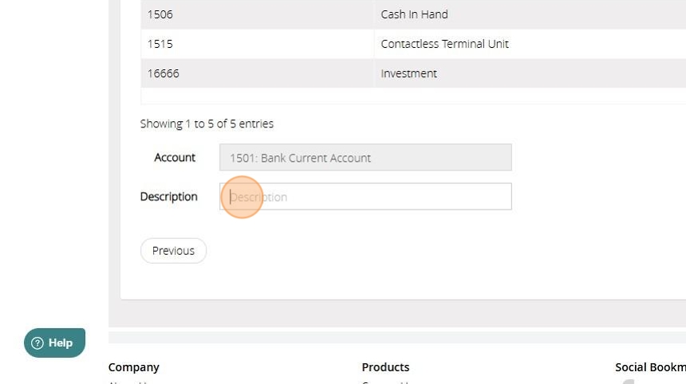
Task: Click the partially visible link under Company
Action: tap(128, 382)
